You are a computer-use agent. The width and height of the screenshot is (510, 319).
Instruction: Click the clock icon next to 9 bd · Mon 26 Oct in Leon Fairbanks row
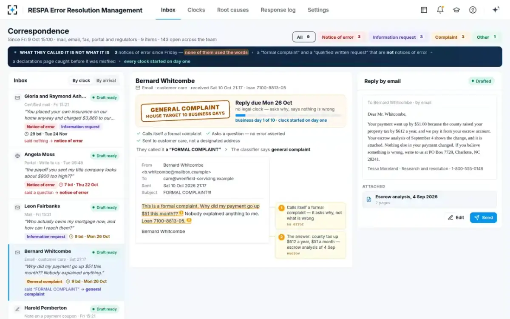71,236
